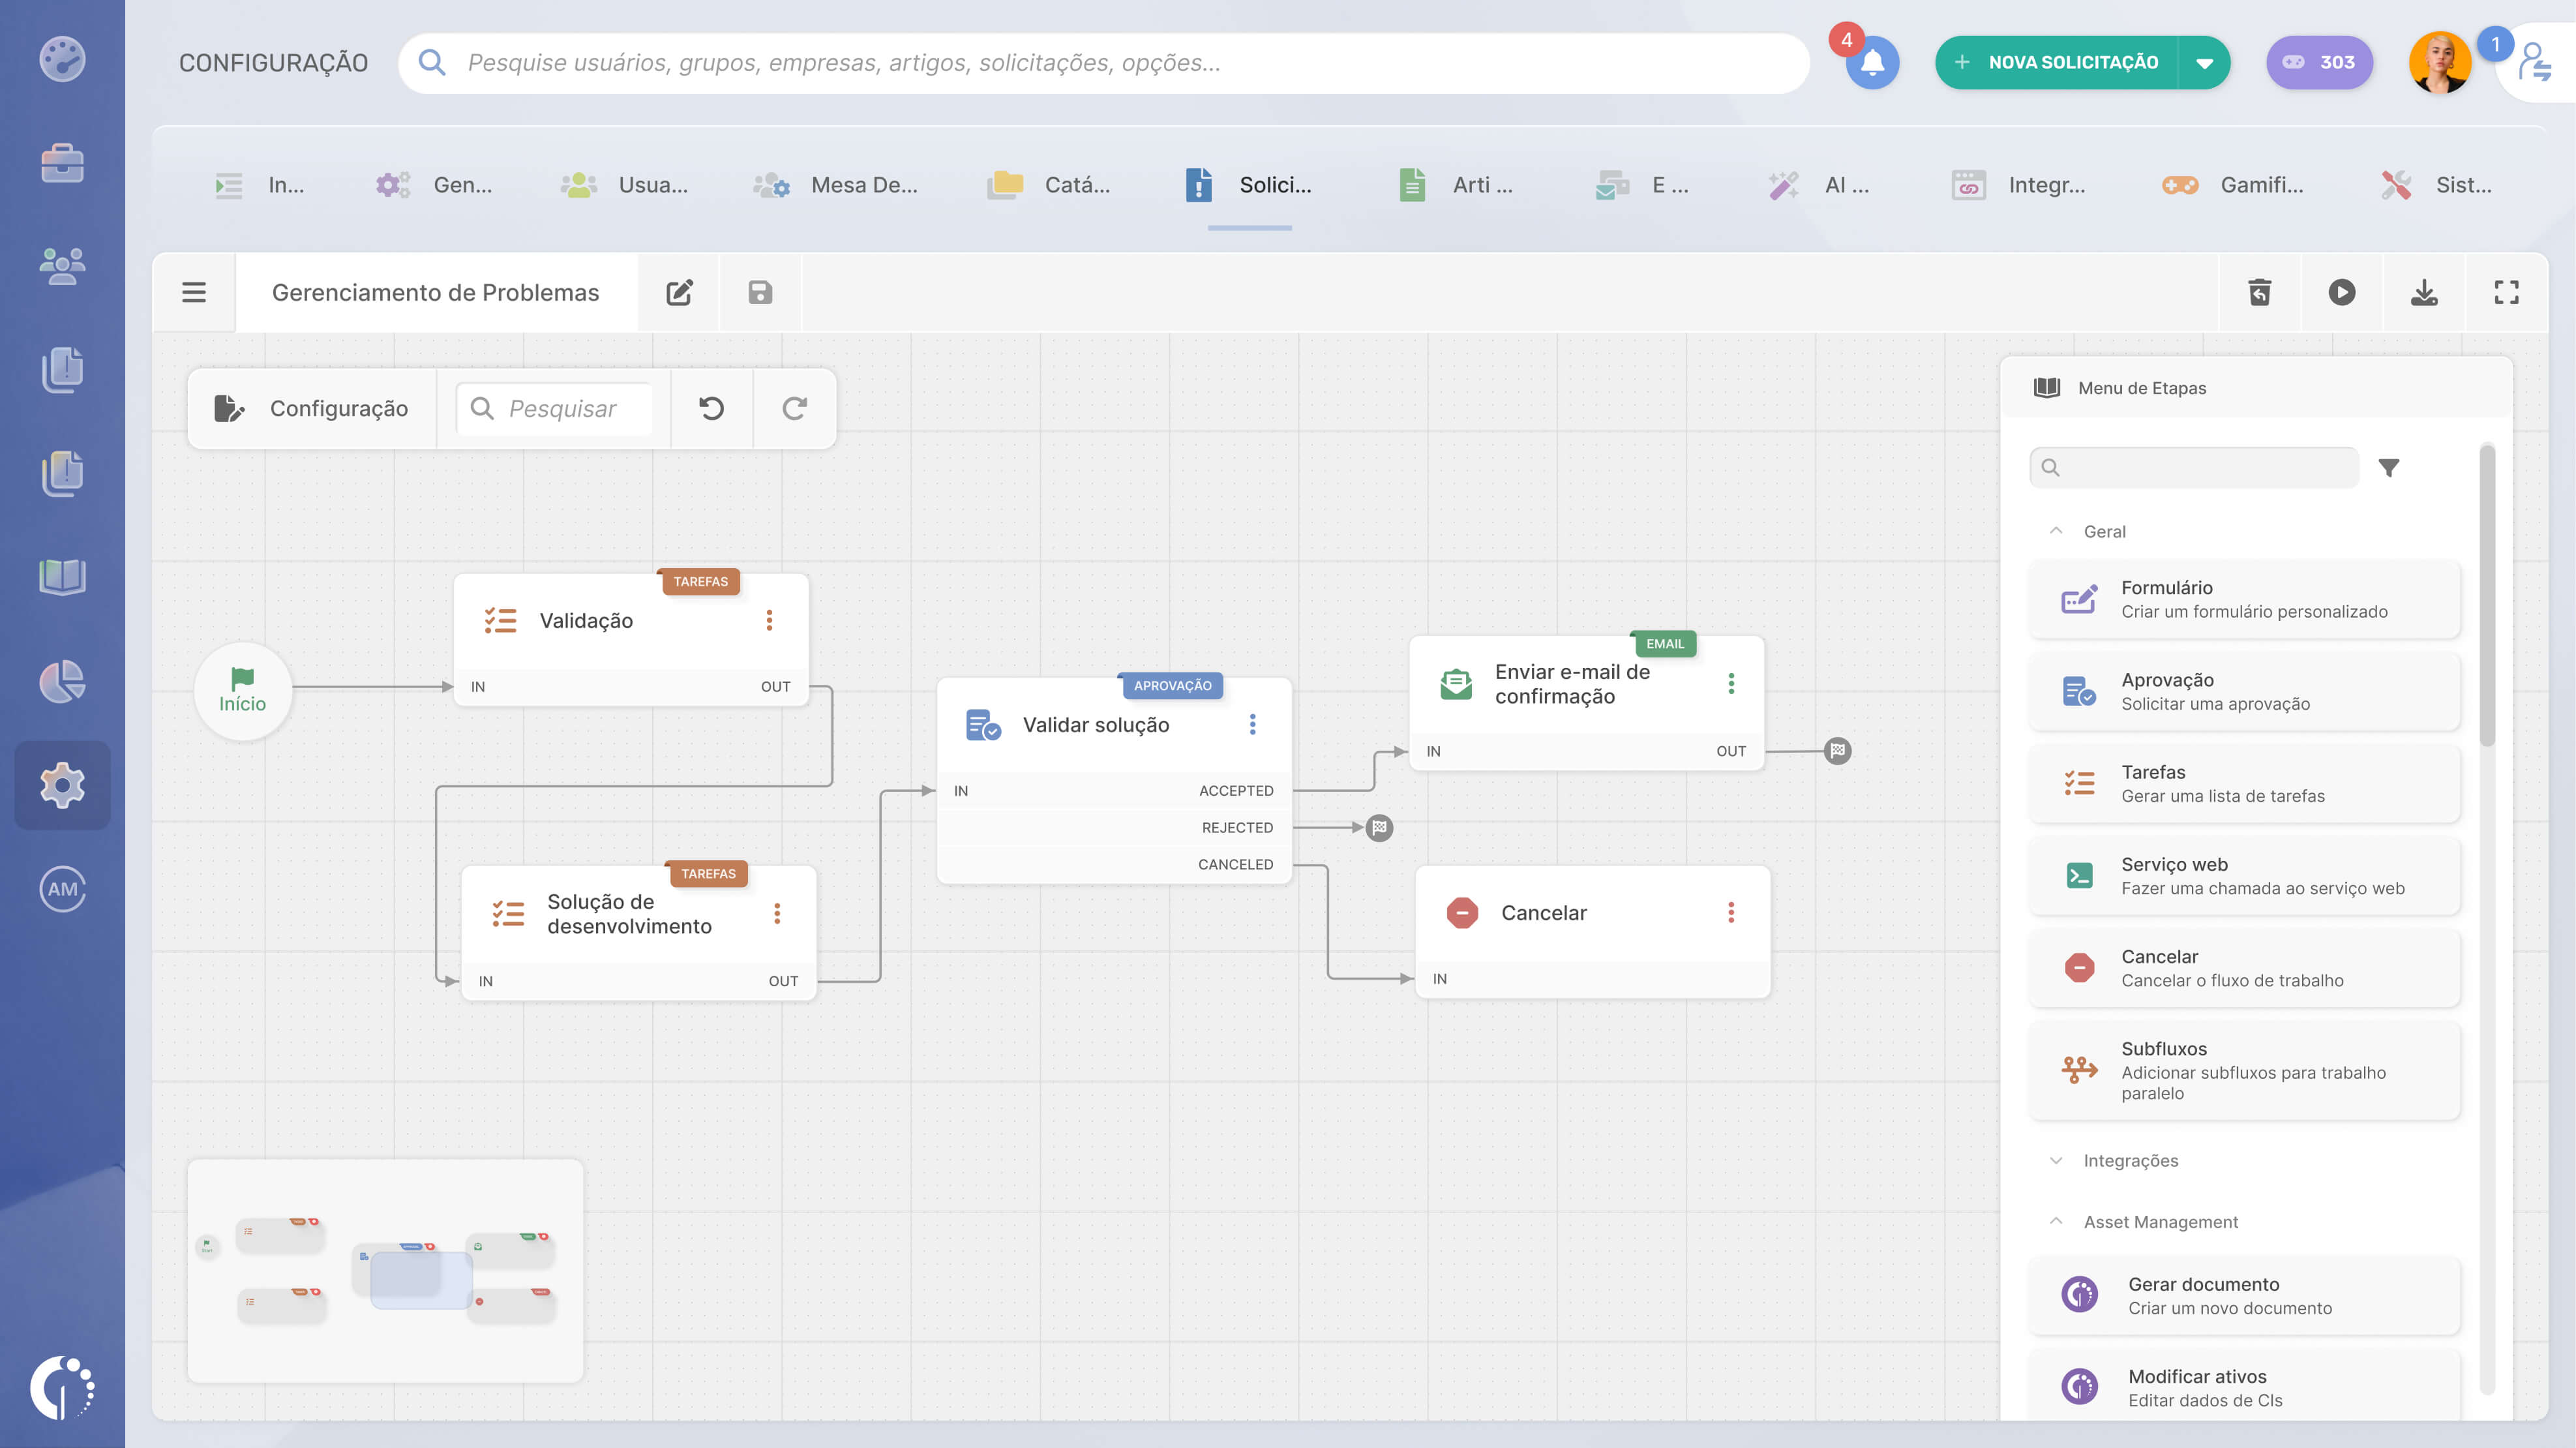Edit the workflow name with pencil icon
The width and height of the screenshot is (2576, 1448).
pyautogui.click(x=679, y=292)
